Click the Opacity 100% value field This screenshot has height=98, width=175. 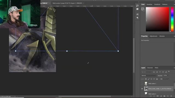coord(165,76)
